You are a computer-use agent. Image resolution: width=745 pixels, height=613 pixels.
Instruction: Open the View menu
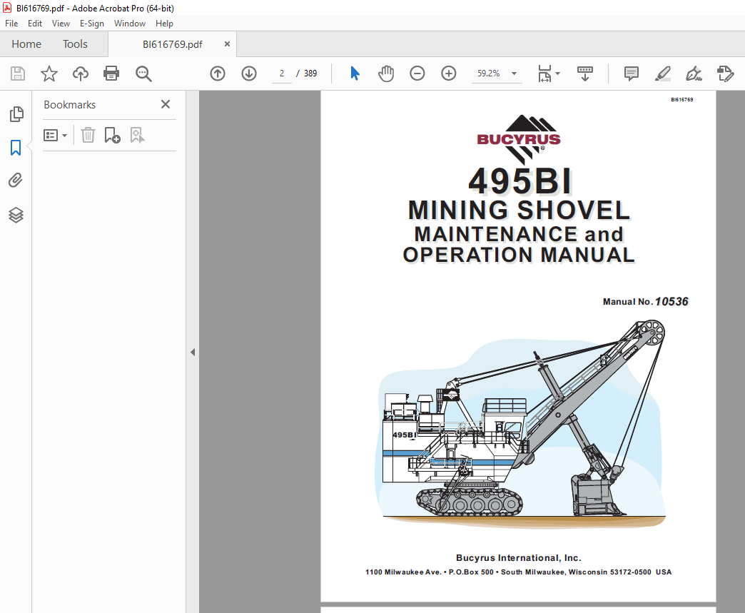point(61,24)
